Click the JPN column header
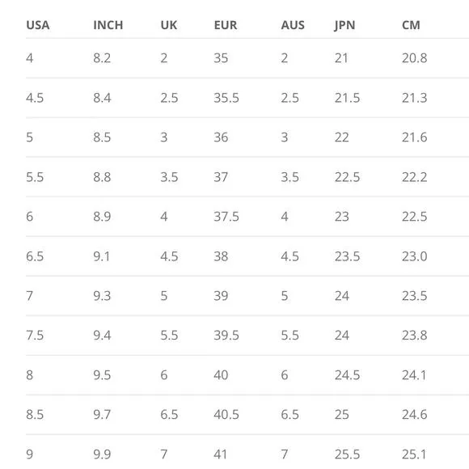This screenshot has height=469, width=469. pyautogui.click(x=344, y=25)
